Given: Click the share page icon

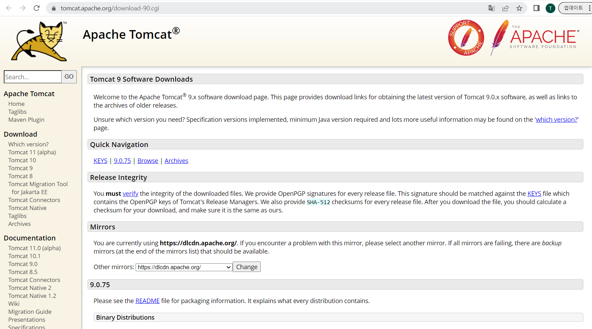Looking at the screenshot, I should (x=506, y=8).
